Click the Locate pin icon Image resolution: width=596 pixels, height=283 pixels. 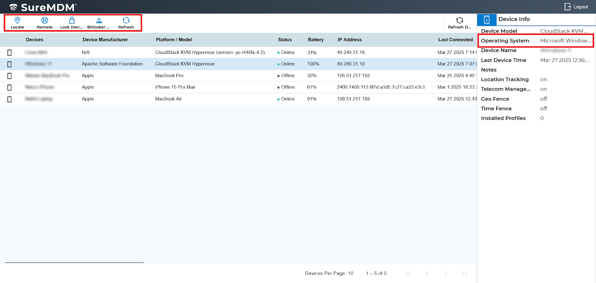click(17, 20)
